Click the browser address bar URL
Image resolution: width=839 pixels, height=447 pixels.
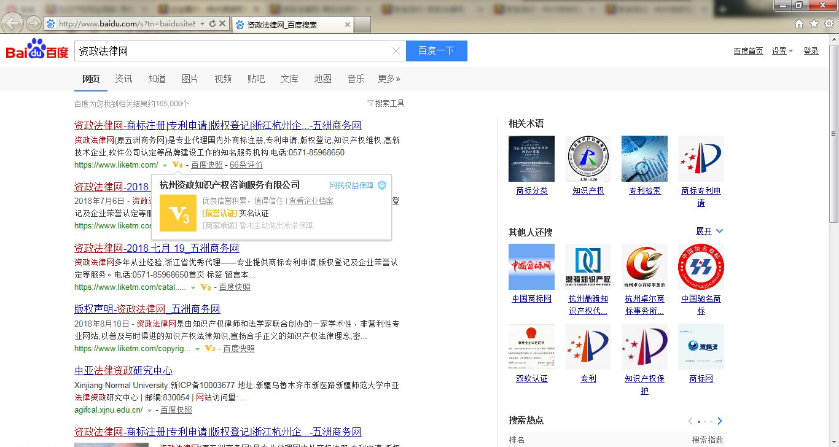coord(127,24)
